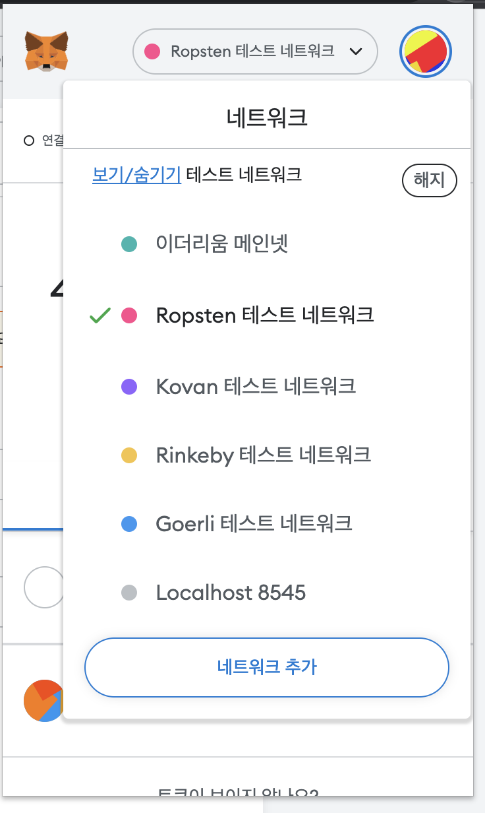
Task: Open the account avatar menu
Action: (x=426, y=51)
